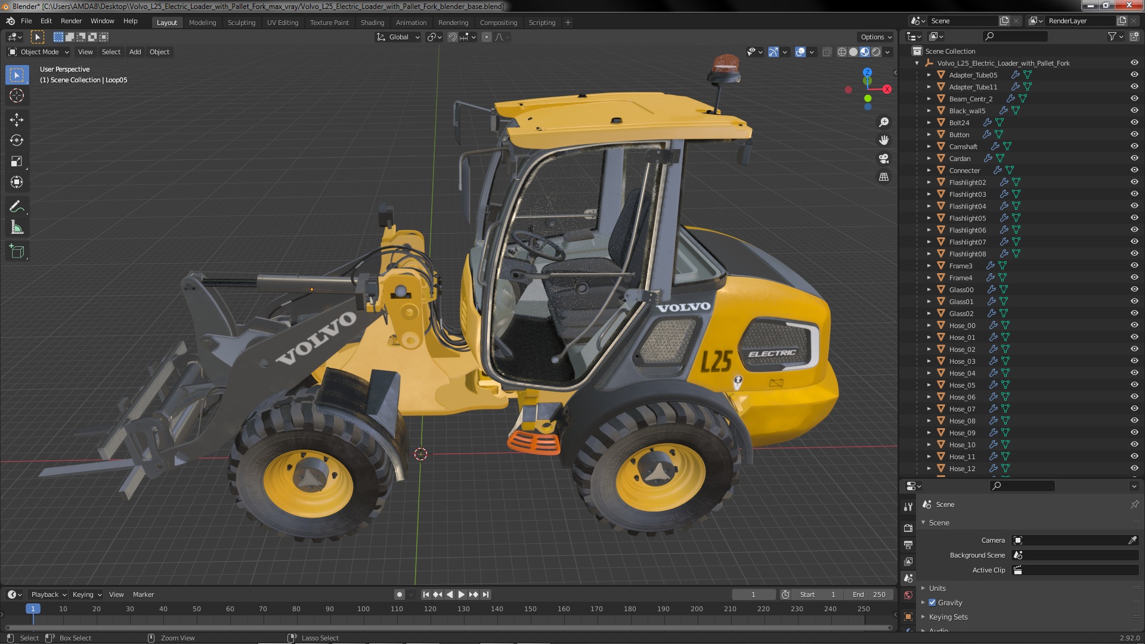The width and height of the screenshot is (1145, 644).
Task: Click the current frame number field
Action: tap(753, 595)
